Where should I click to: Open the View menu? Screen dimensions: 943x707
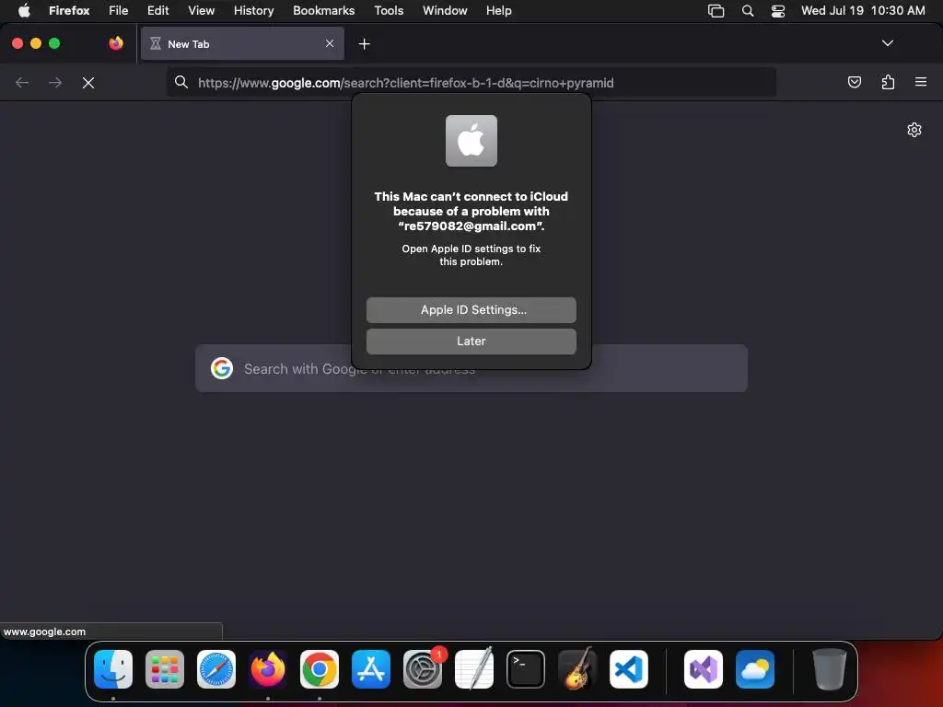(201, 10)
